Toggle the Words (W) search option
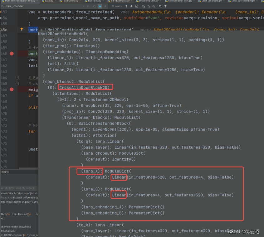Viewport: 264px width, 237px height. pyautogui.click(x=100, y=6)
